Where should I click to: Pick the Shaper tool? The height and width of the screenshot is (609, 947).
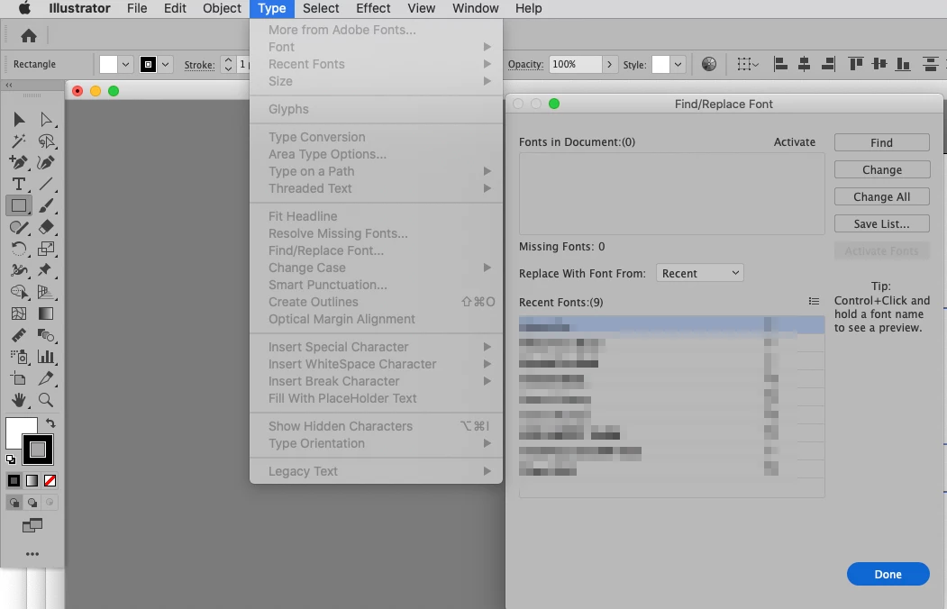click(x=19, y=228)
